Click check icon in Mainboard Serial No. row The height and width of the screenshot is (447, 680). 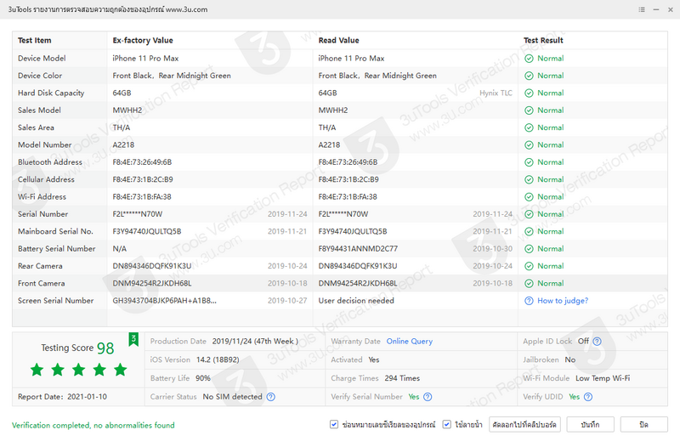pos(529,232)
